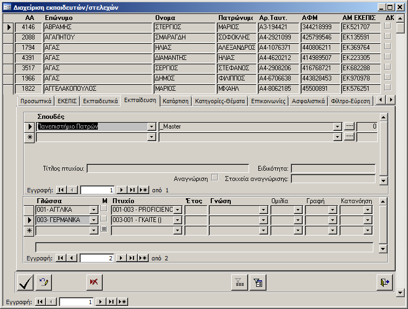Switch to the Κατάρτιση tab
The width and height of the screenshot is (408, 309).
click(176, 101)
